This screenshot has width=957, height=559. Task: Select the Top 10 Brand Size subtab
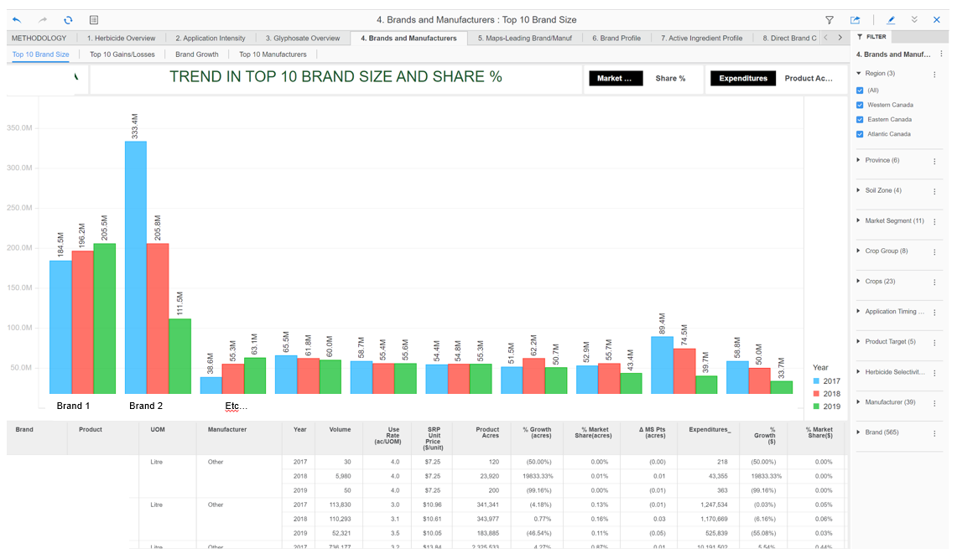41,54
